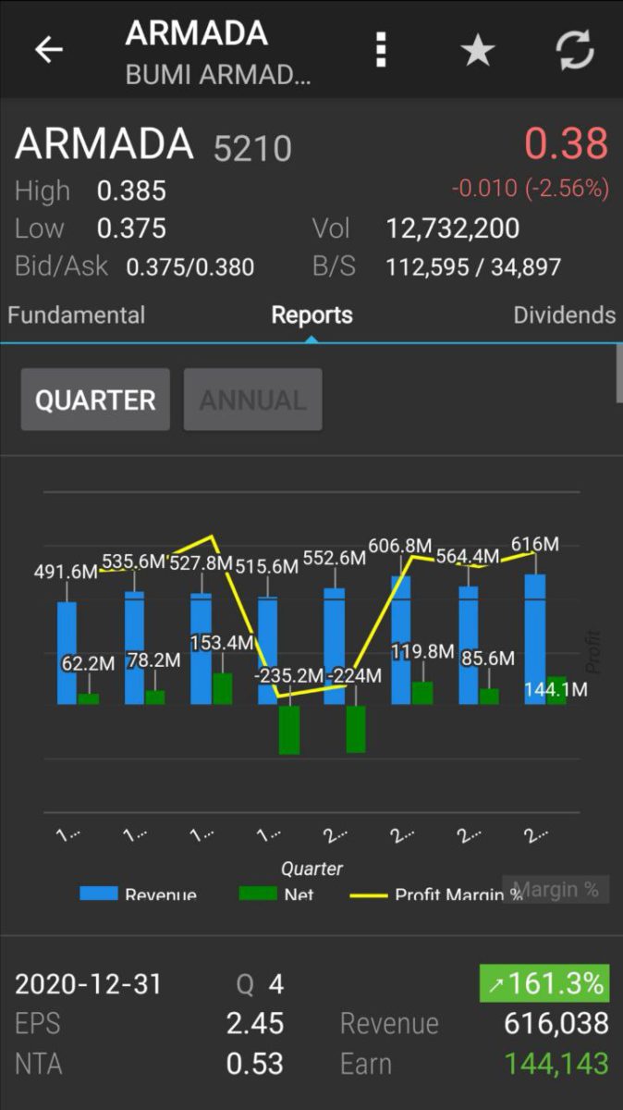The image size is (623, 1110).
Task: Tap the 144.1M net profit bar
Action: 556,690
